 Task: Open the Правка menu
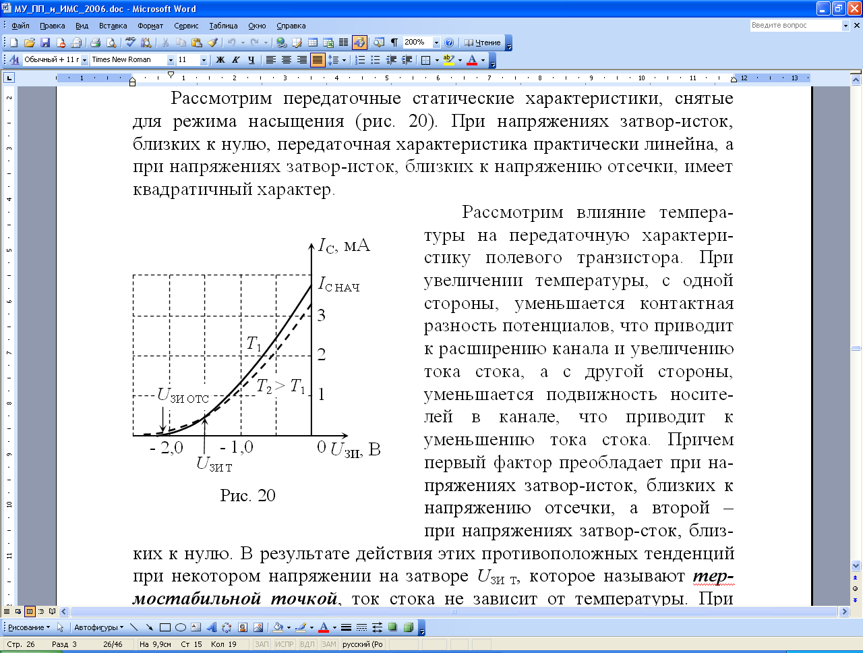[x=53, y=26]
